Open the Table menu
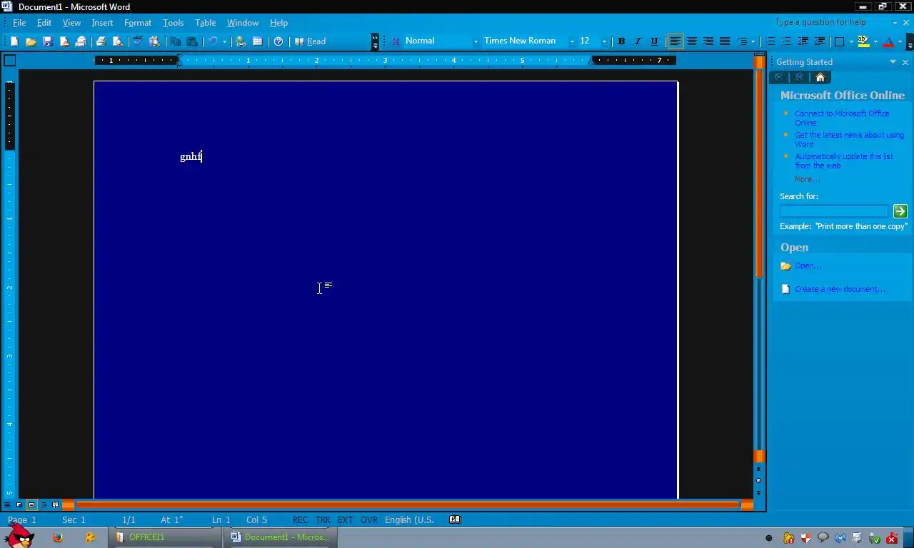Image resolution: width=914 pixels, height=548 pixels. tap(205, 23)
